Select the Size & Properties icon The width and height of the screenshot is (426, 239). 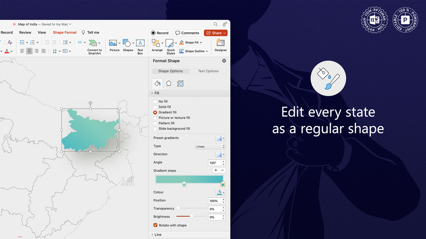(180, 83)
